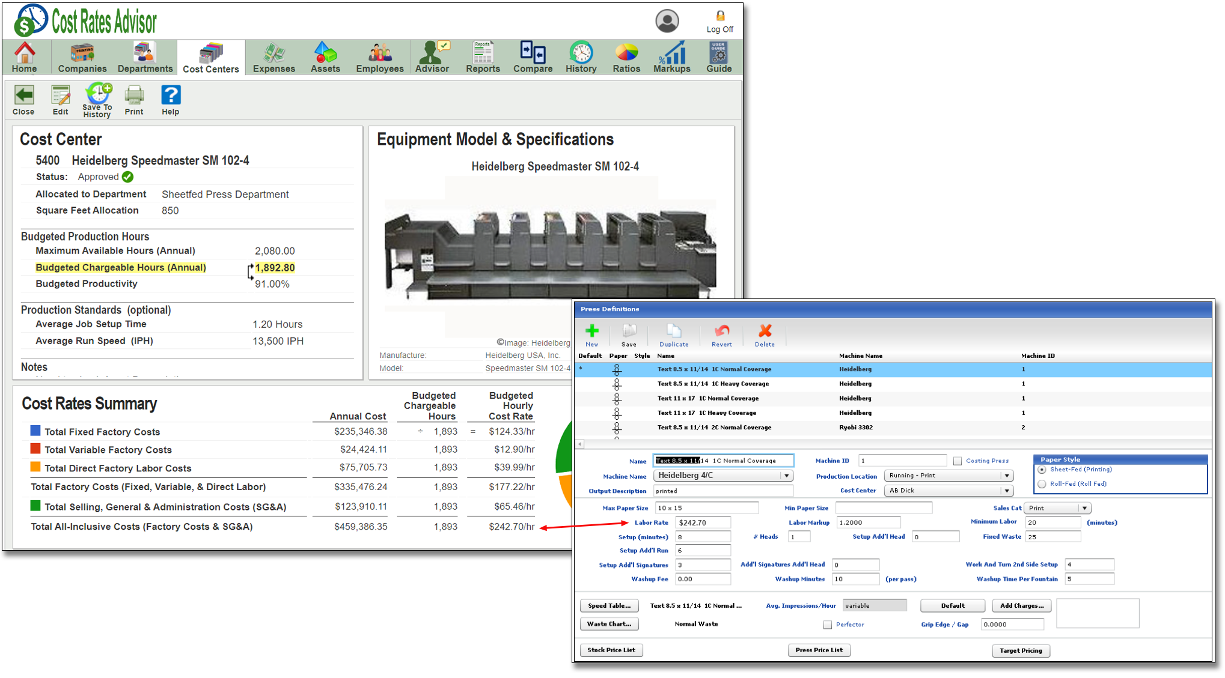The image size is (1225, 678).
Task: Click the Setup (minutes) input field
Action: pos(703,537)
